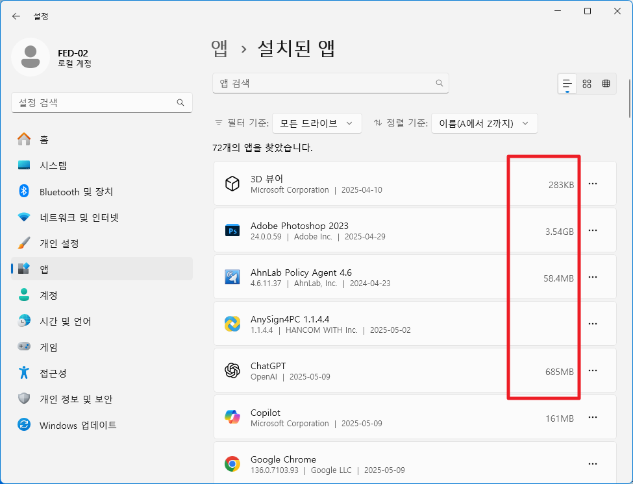The height and width of the screenshot is (484, 633).
Task: Open more options for ChatGPT
Action: 593,370
